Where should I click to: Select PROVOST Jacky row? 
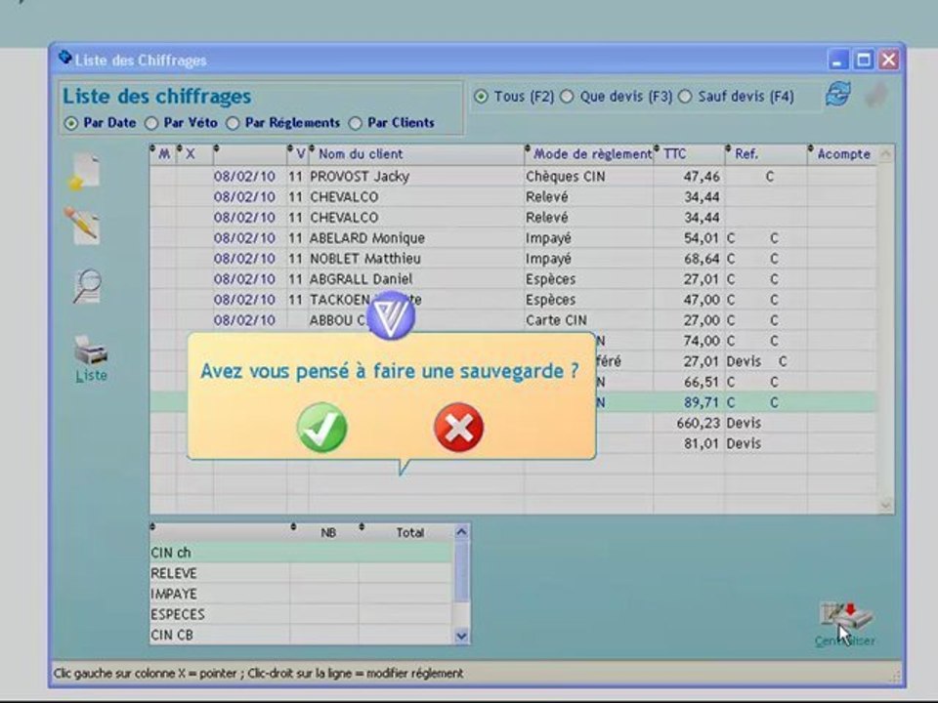coord(513,177)
